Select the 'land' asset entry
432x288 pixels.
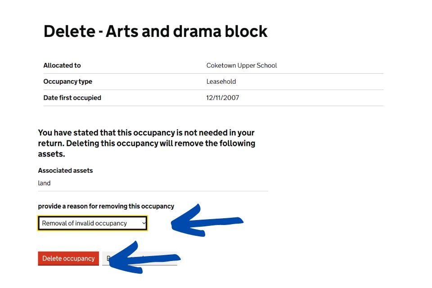coord(44,183)
